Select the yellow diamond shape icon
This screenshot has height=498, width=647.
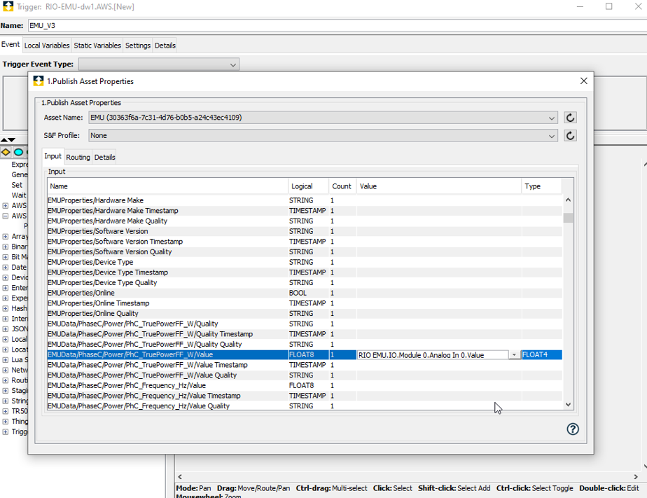pyautogui.click(x=6, y=152)
